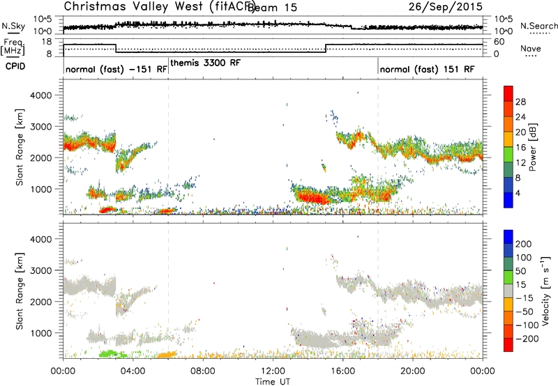Click the 4000 range tick in power panel
This screenshot has width=558, height=386.
(40, 95)
